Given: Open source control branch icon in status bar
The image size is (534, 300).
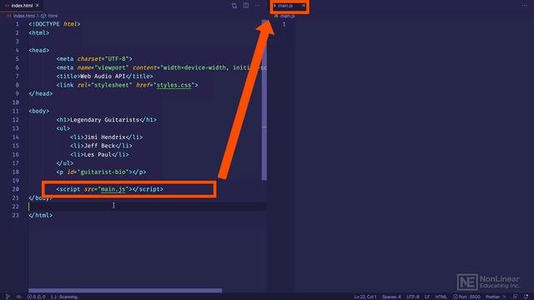Looking at the screenshot, I should (x=8, y=297).
